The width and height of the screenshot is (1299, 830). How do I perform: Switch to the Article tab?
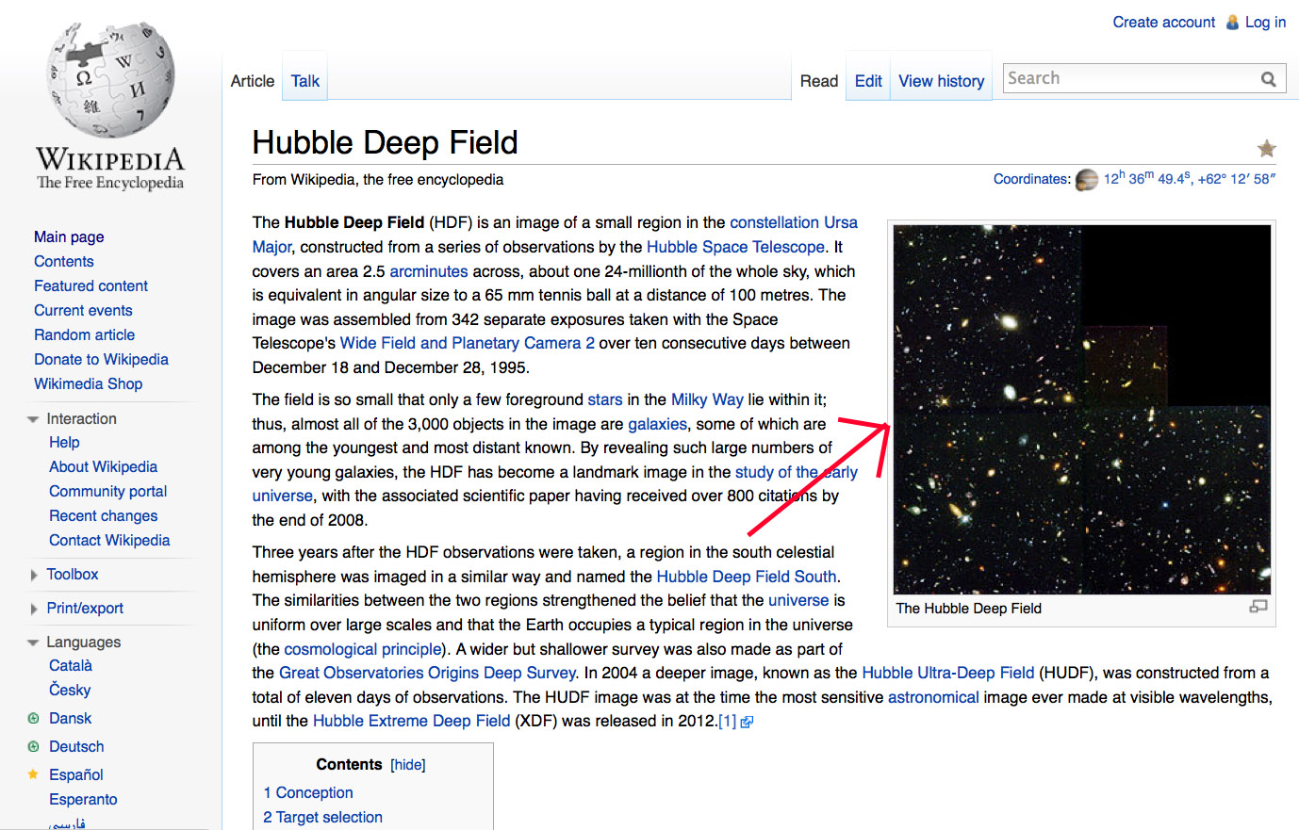[x=253, y=81]
